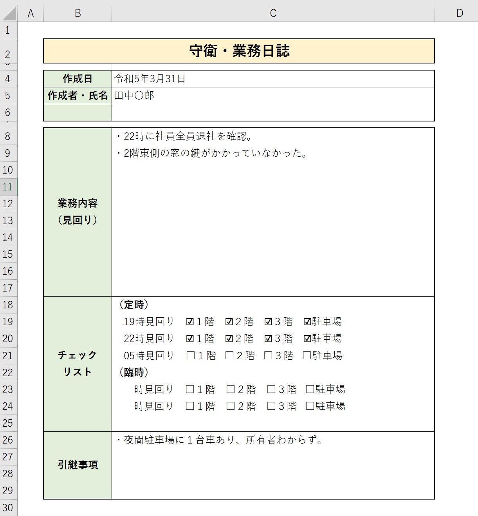478x516 pixels.
Task: Select the 引継事項 label cell
Action: [78, 465]
